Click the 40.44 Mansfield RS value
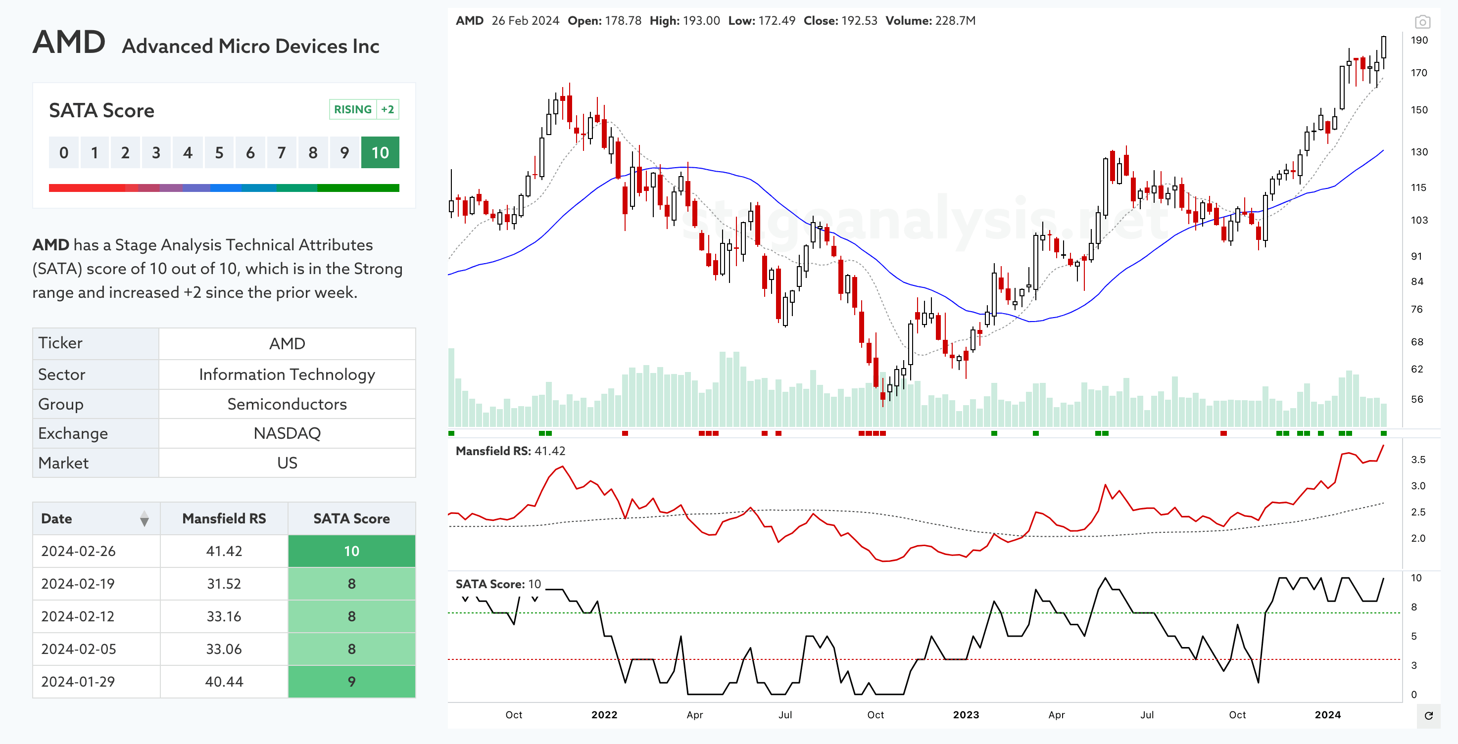This screenshot has height=744, width=1458. [224, 681]
